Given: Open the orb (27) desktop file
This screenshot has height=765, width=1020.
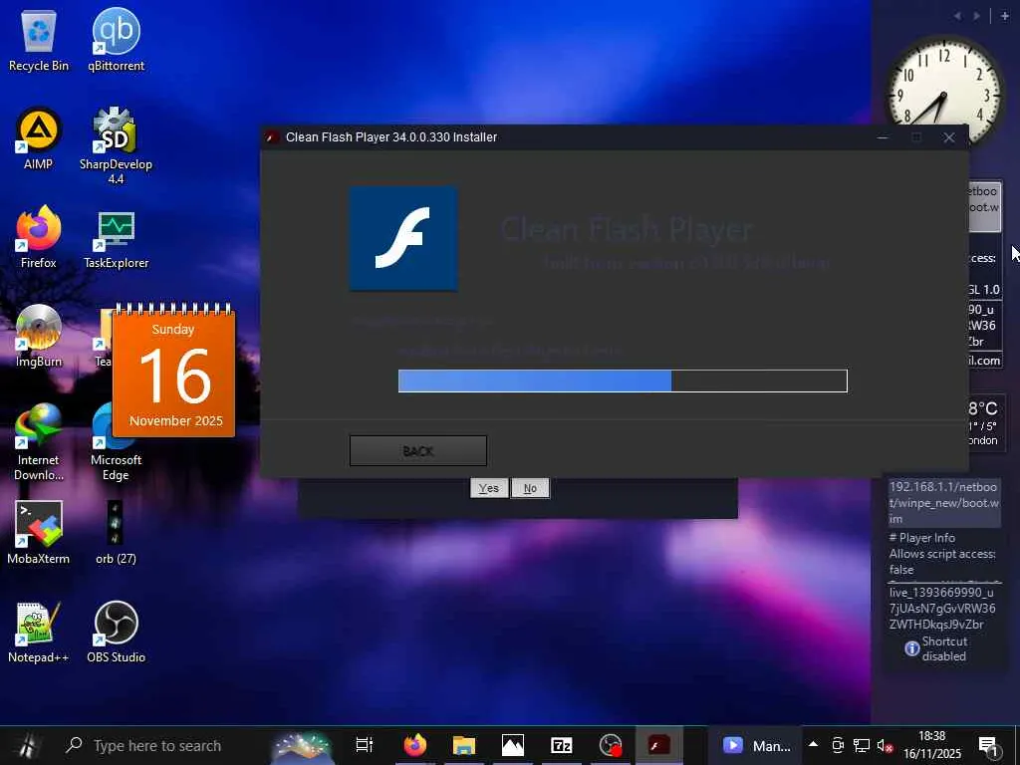Looking at the screenshot, I should 116,533.
